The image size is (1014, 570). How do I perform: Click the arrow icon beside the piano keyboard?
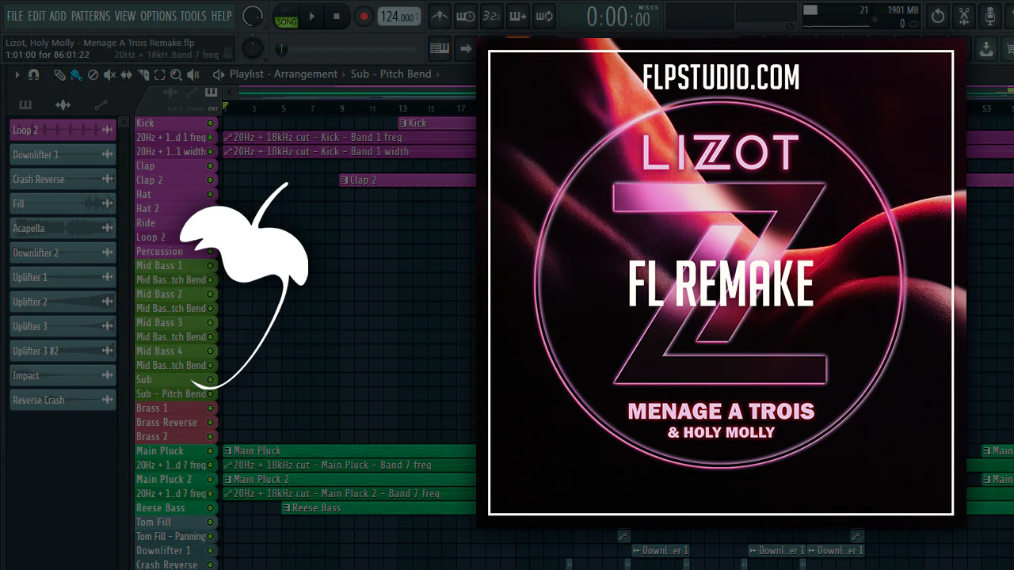[465, 49]
